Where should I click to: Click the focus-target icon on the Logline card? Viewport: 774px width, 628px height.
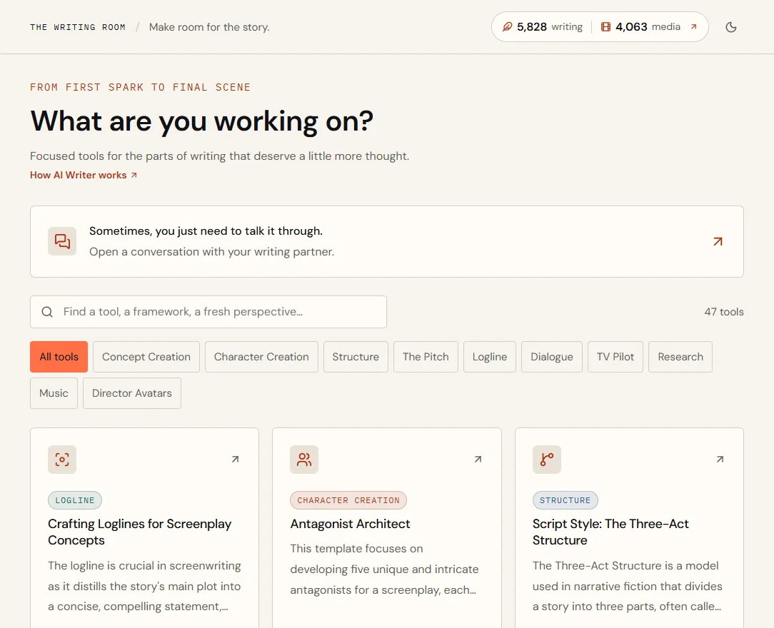(62, 460)
